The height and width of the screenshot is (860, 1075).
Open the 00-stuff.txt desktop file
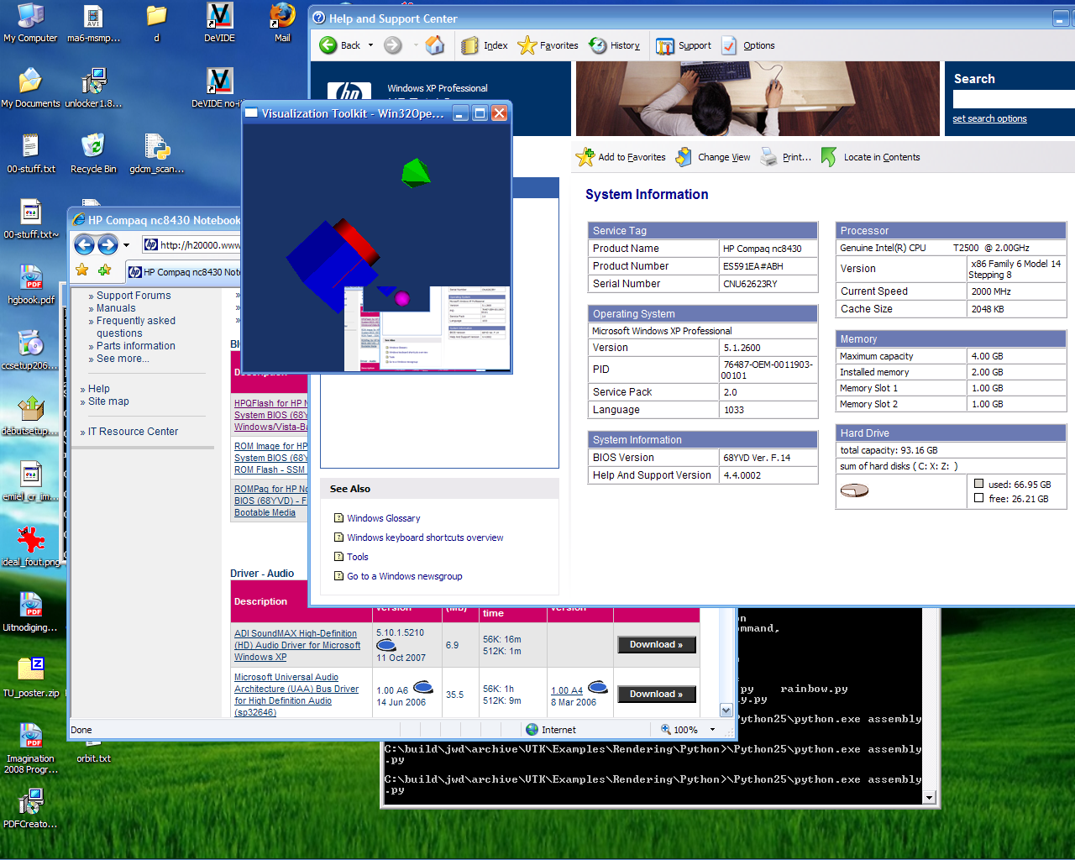(30, 154)
